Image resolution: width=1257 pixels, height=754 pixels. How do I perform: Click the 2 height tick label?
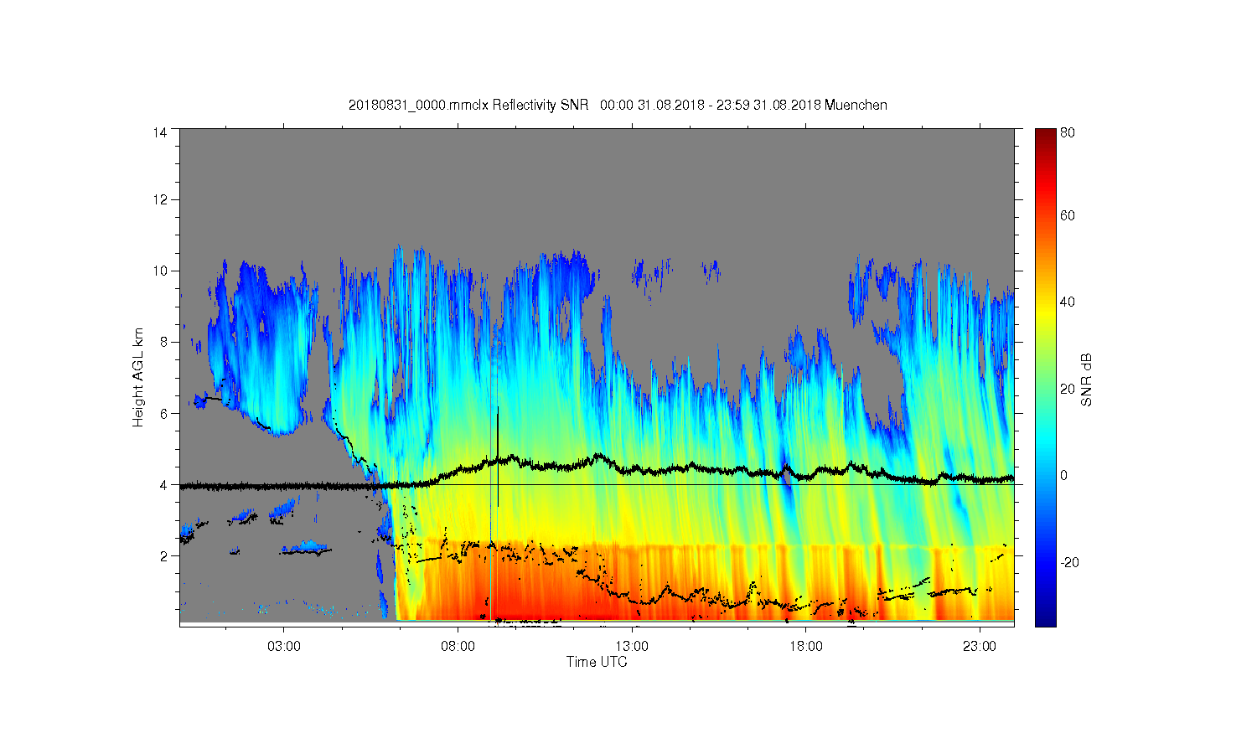(x=163, y=555)
